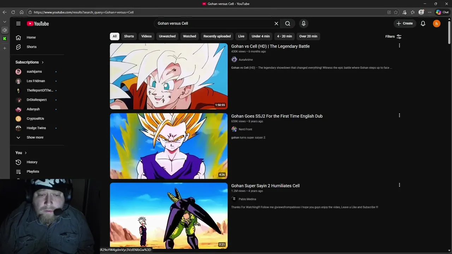
Task: Open the History icon in sidebar
Action: tap(18, 162)
